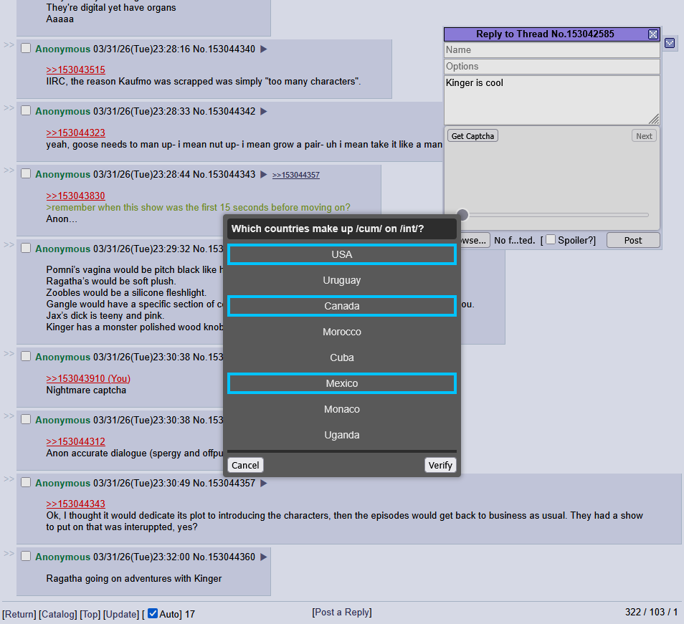The image size is (684, 624).
Task: Click the partially hidden Browse file button
Action: click(475, 240)
